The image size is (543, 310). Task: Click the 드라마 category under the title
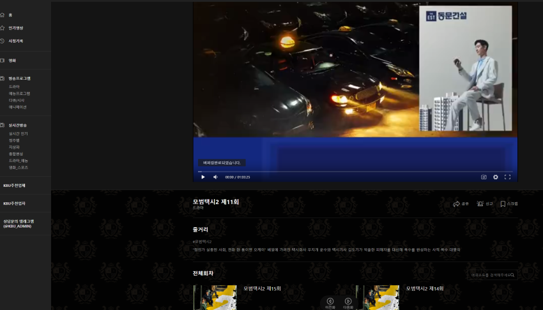[x=198, y=208]
